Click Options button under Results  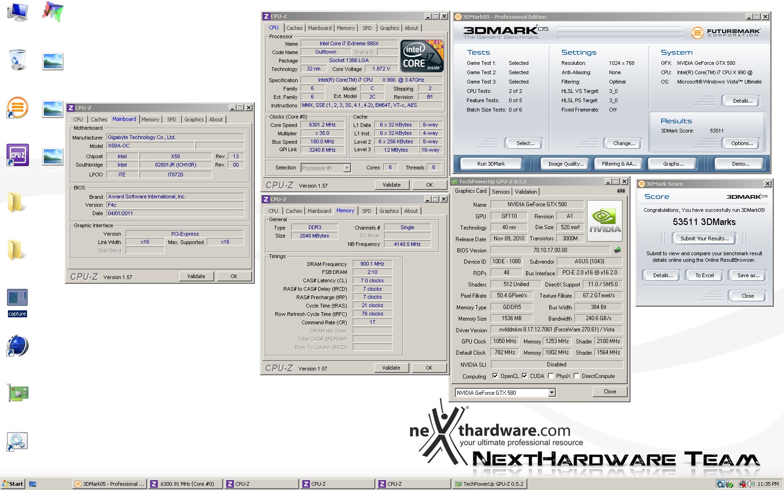pos(742,143)
